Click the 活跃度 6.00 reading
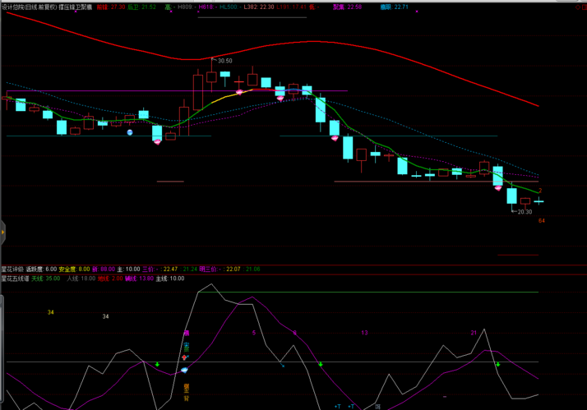The image size is (587, 410). pos(41,269)
